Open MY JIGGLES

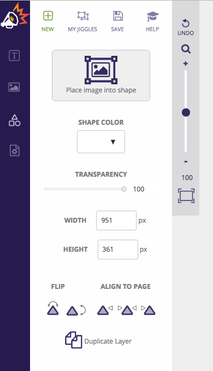tap(82, 21)
